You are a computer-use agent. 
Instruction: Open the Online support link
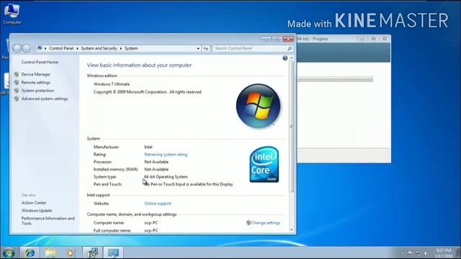tap(158, 204)
